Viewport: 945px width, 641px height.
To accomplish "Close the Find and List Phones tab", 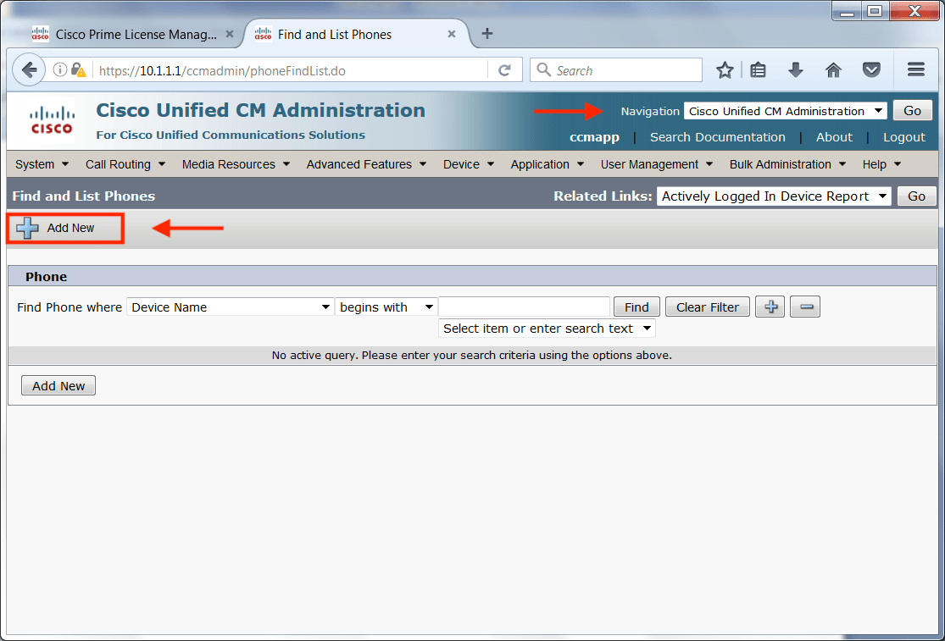I will pyautogui.click(x=452, y=35).
